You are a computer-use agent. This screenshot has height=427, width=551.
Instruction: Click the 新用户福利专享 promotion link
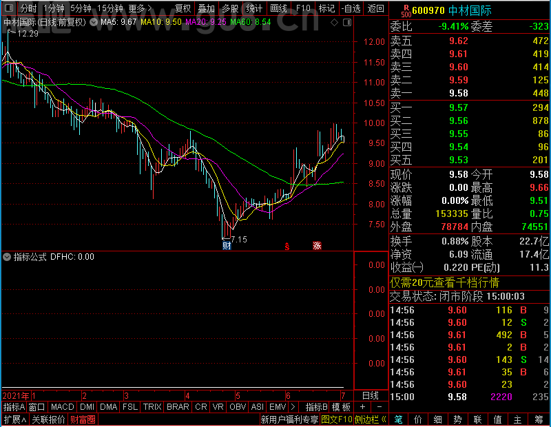click(x=289, y=419)
